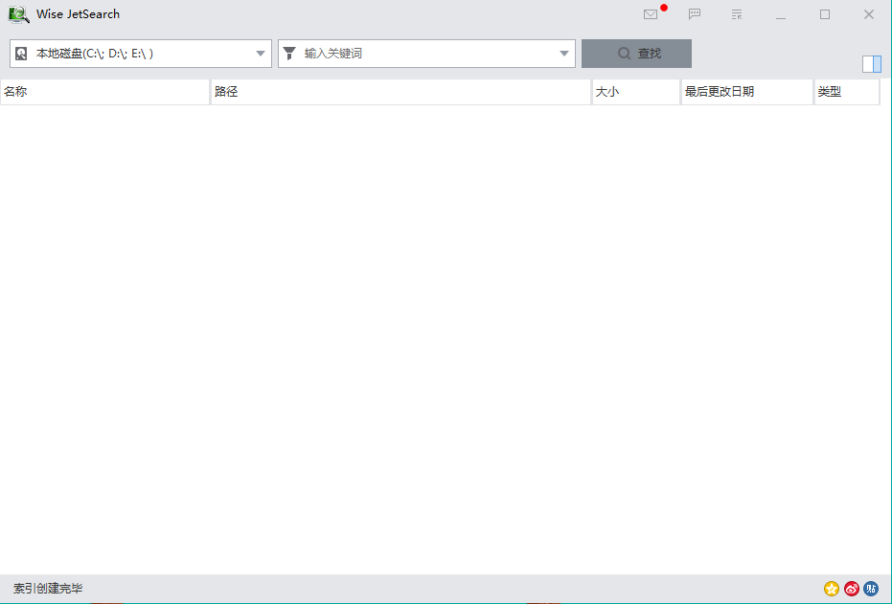
Task: Expand the local disk drive dropdown arrow
Action: [x=261, y=54]
